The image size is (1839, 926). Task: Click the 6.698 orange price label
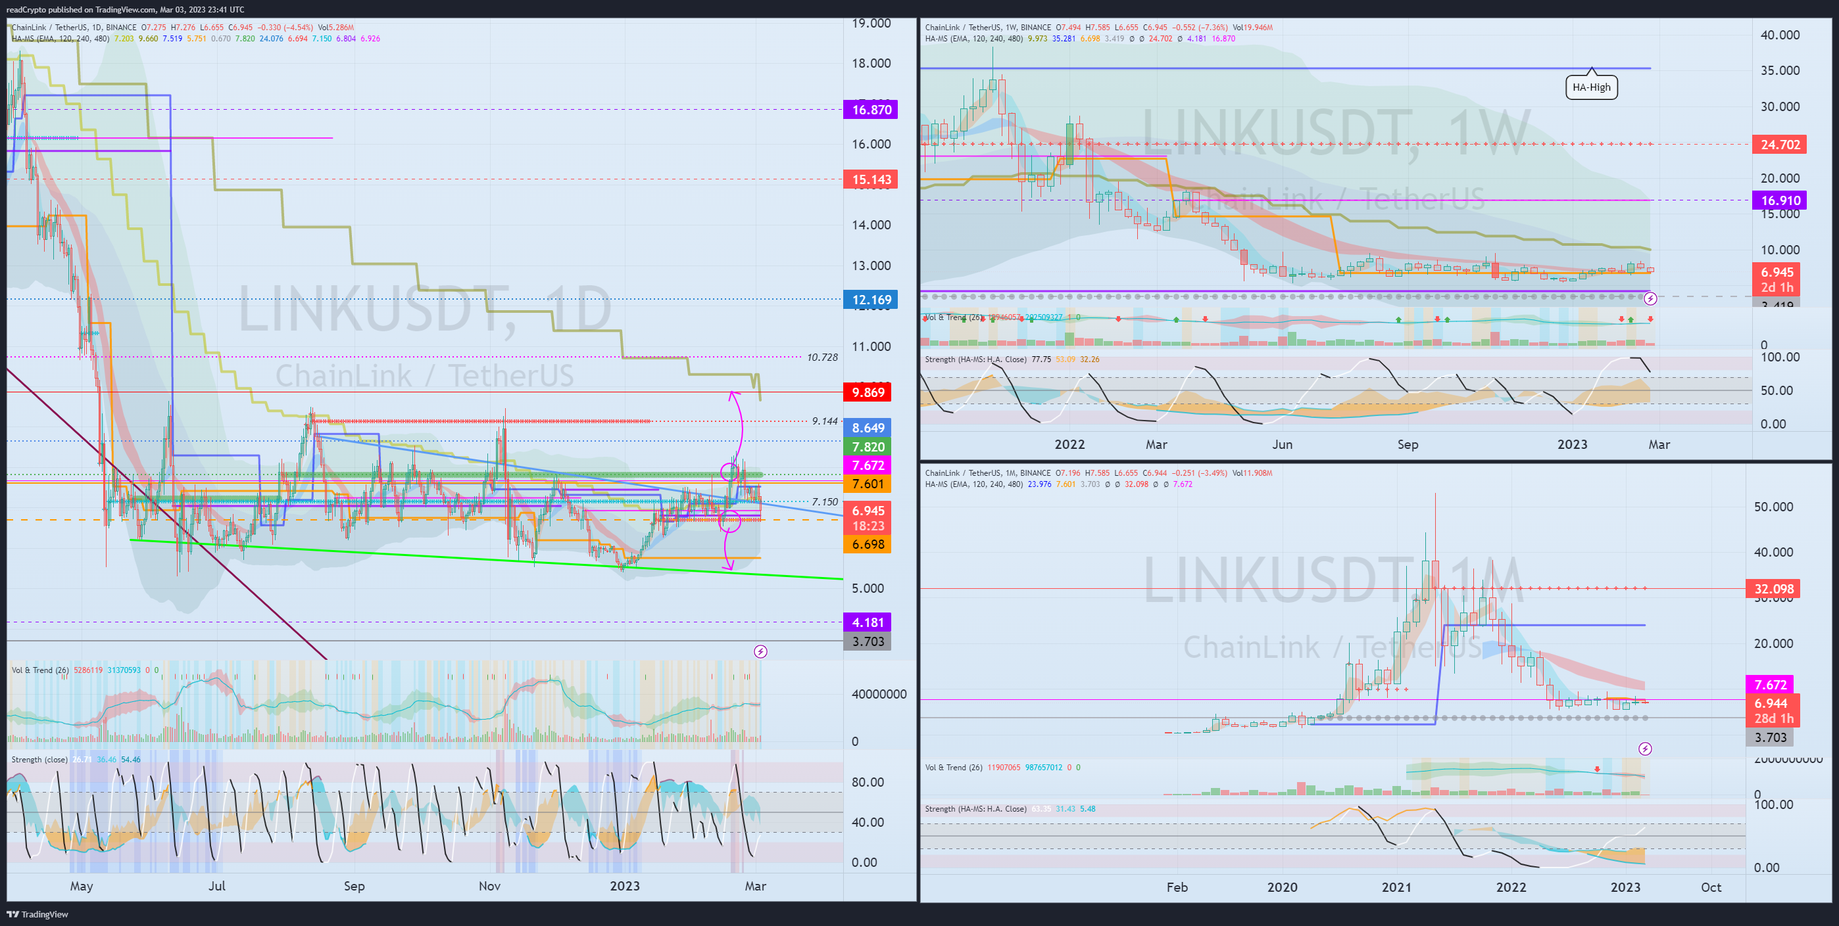(868, 544)
